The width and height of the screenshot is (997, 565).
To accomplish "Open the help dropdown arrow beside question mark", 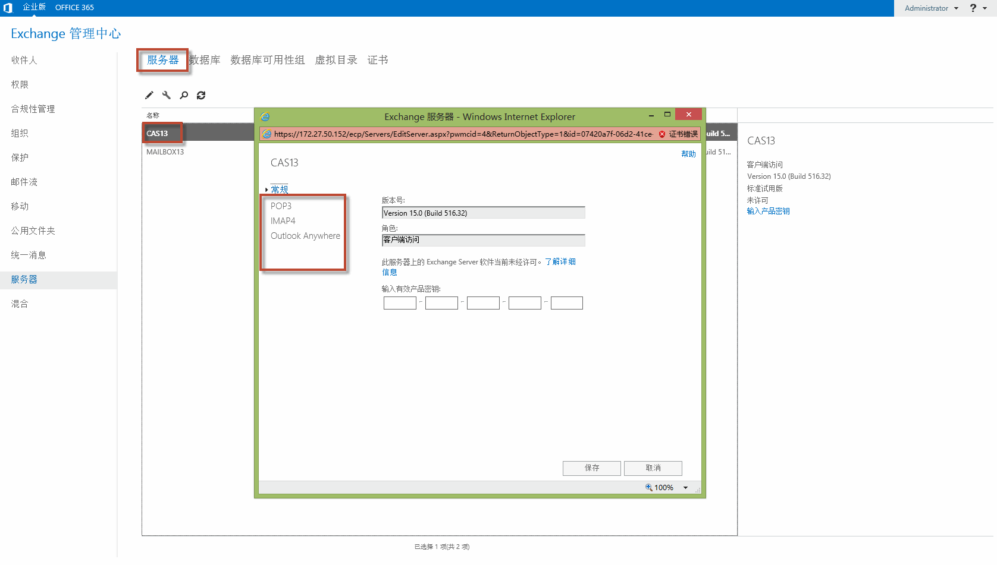I will pyautogui.click(x=985, y=8).
